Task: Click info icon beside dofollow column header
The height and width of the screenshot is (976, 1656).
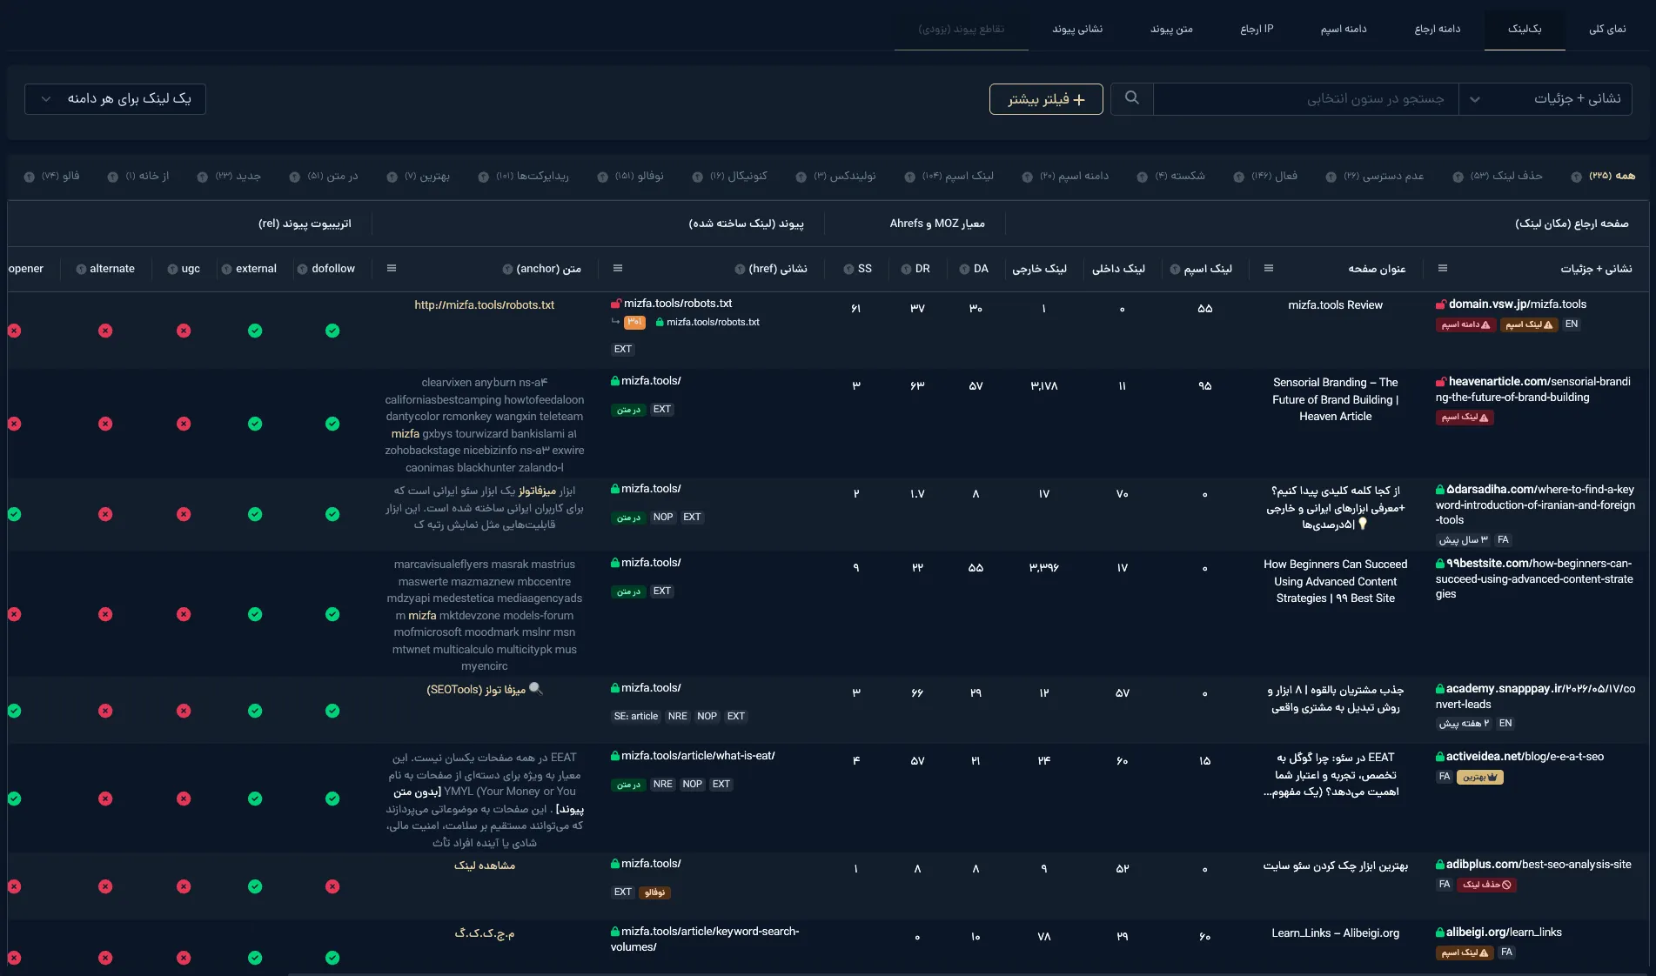Action: (x=302, y=270)
